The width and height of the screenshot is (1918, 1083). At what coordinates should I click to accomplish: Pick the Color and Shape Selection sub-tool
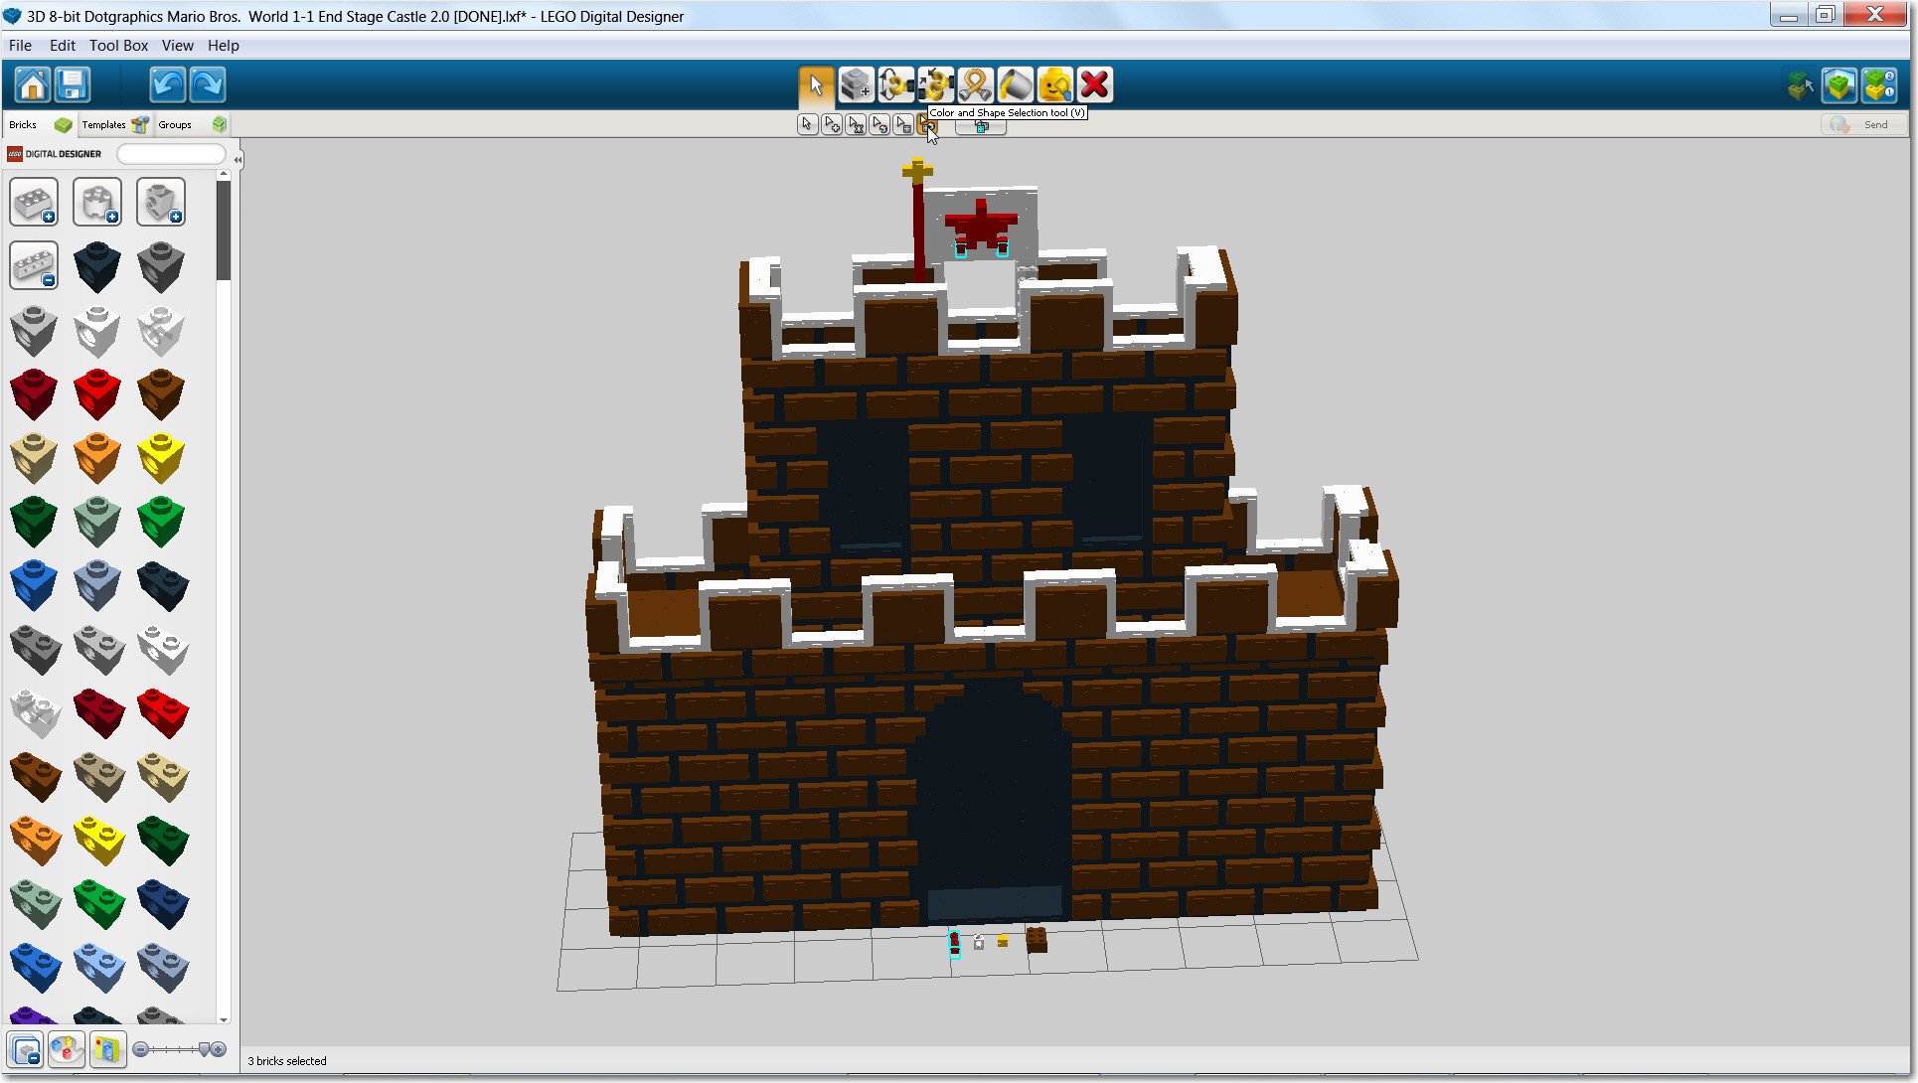926,124
